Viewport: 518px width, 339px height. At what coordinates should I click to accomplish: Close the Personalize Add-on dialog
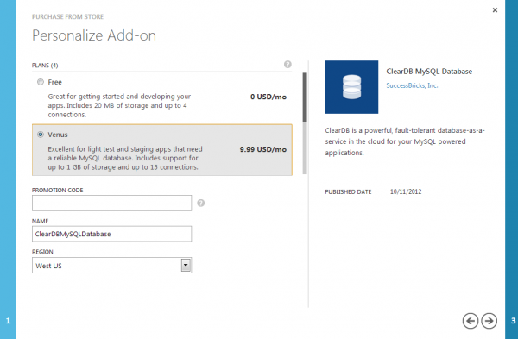495,10
